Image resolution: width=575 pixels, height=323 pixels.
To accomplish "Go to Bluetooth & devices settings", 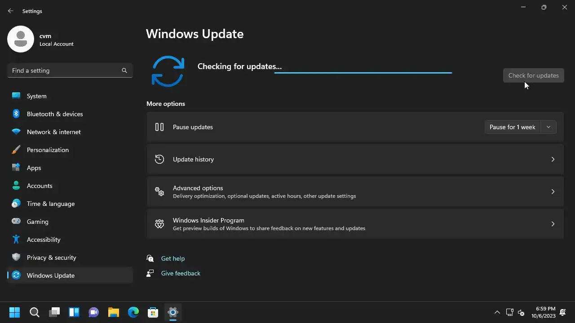I will (55, 114).
